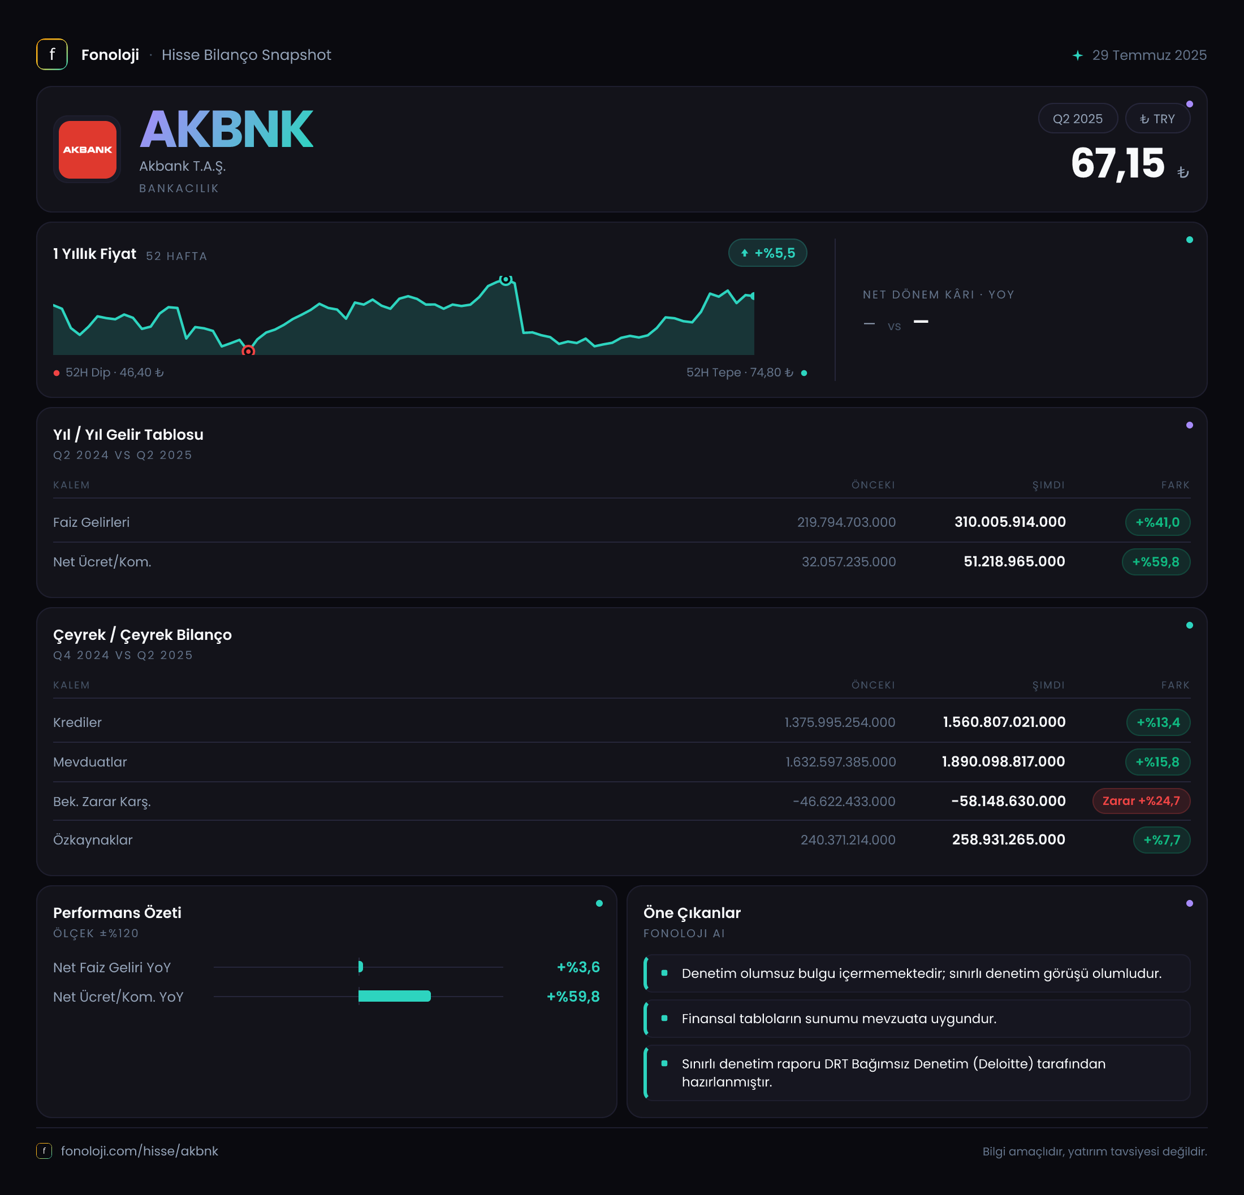The width and height of the screenshot is (1244, 1195).
Task: Click the value 51.218.965.000
Action: coord(1014,561)
